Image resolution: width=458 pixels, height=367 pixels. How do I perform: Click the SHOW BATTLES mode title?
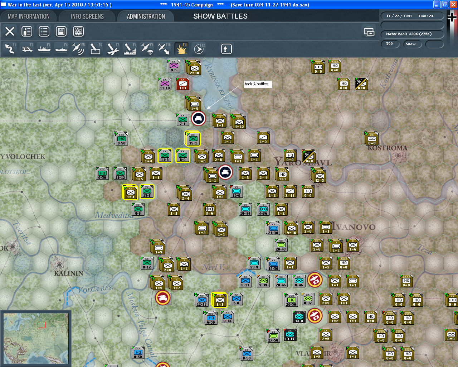point(220,16)
